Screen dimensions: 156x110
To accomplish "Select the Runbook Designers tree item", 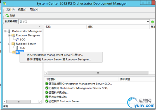I will [x=28, y=35].
